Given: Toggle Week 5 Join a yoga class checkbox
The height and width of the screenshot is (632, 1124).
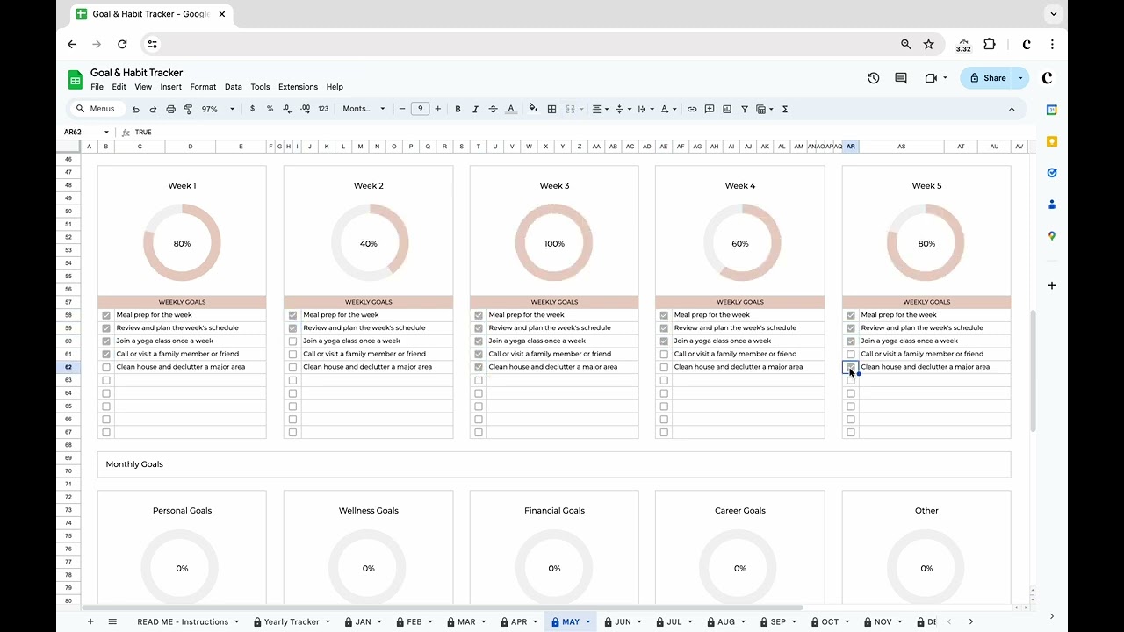Looking at the screenshot, I should (850, 341).
